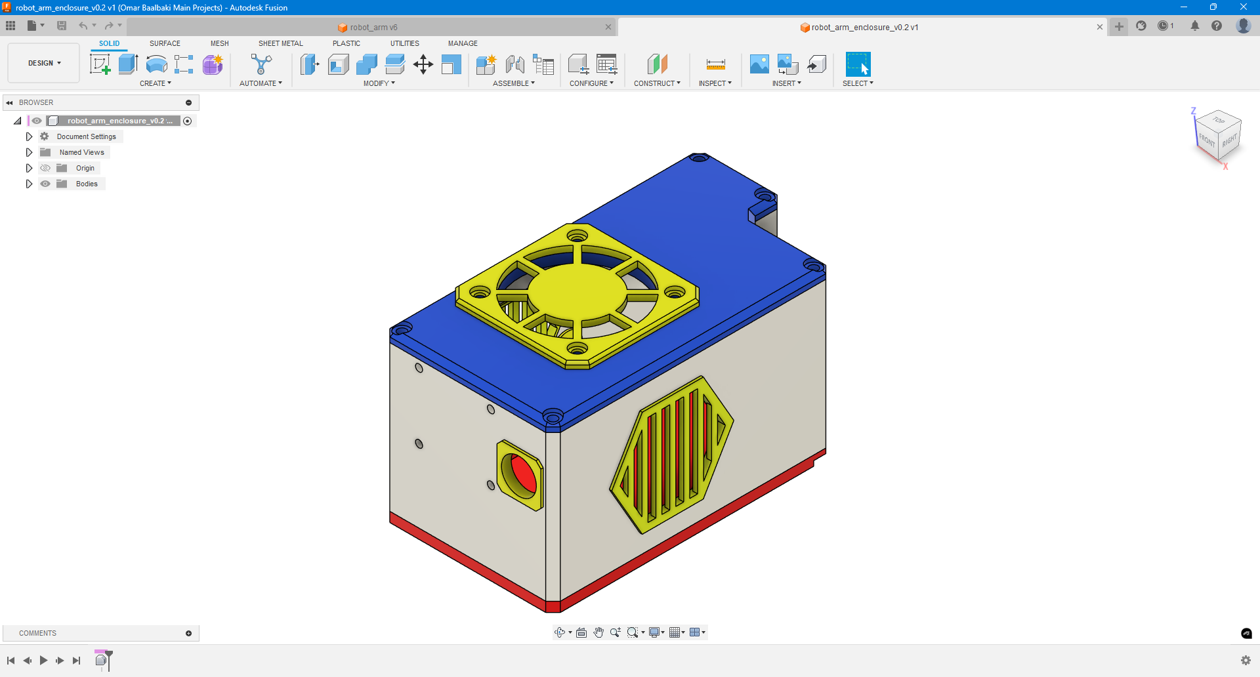This screenshot has width=1260, height=677.
Task: Click the Configure Model icon
Action: [578, 64]
